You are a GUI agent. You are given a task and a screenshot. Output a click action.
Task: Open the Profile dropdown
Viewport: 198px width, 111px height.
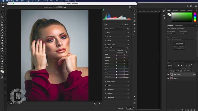coord(117,29)
